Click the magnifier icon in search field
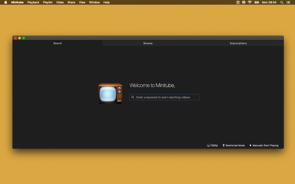295x184 pixels. 133,97
